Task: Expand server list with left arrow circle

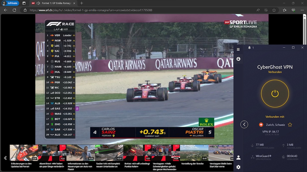Action: (x=244, y=124)
